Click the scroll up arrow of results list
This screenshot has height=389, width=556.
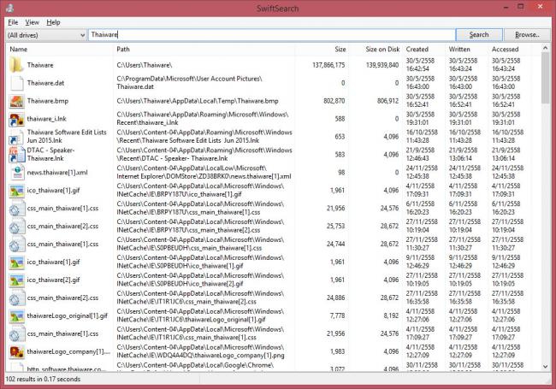pyautogui.click(x=546, y=48)
